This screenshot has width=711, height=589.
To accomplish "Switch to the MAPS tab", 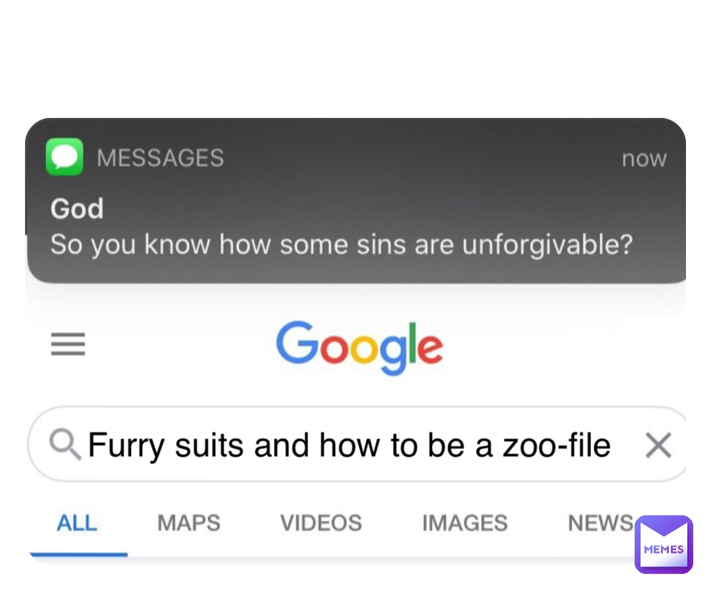I will 188,522.
